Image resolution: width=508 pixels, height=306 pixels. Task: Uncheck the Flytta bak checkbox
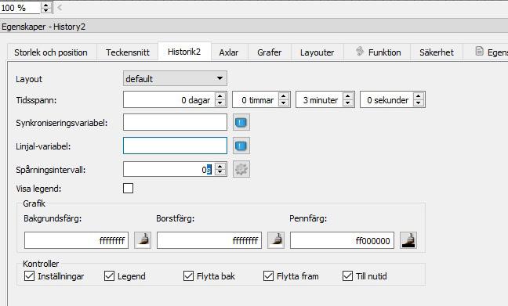(188, 276)
